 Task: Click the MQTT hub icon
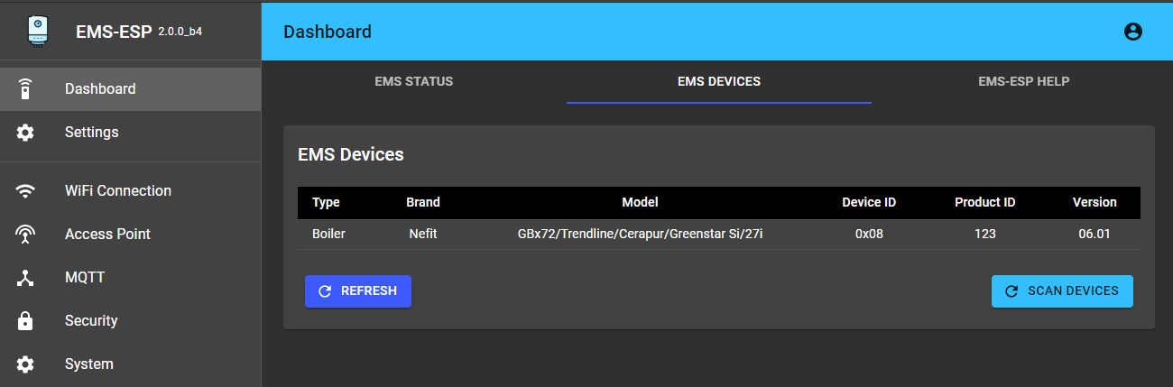click(25, 278)
